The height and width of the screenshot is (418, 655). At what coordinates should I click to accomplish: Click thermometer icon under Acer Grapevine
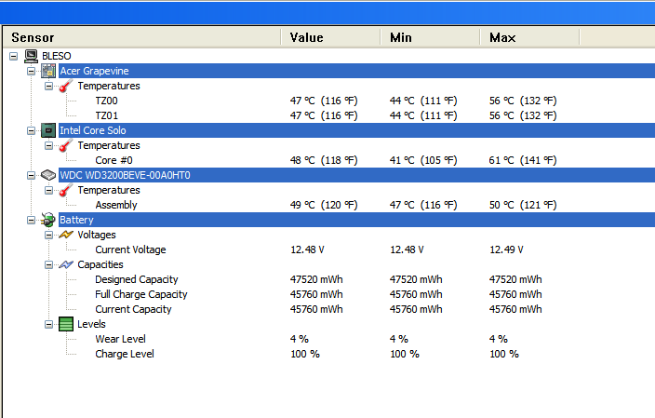point(65,86)
